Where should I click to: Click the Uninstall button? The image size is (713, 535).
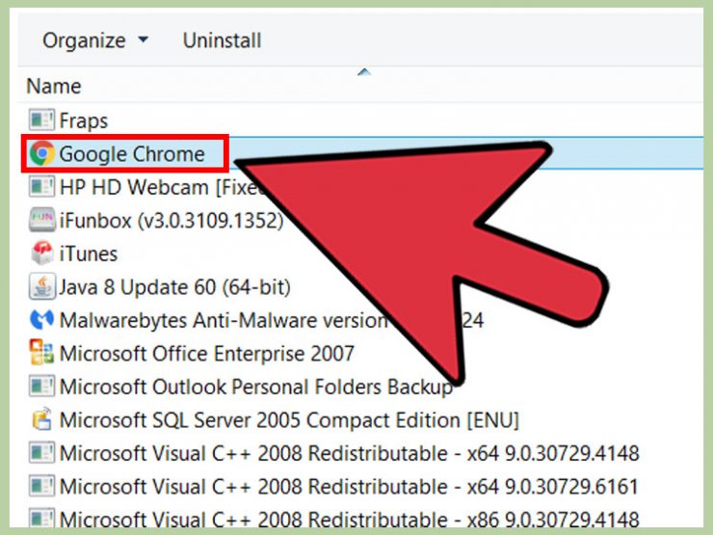[x=222, y=40]
